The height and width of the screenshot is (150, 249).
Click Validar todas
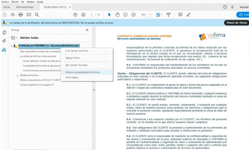pos(29,38)
